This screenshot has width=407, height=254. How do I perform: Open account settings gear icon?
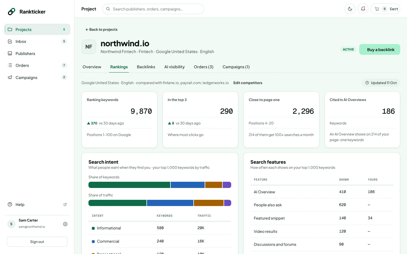tap(65, 224)
